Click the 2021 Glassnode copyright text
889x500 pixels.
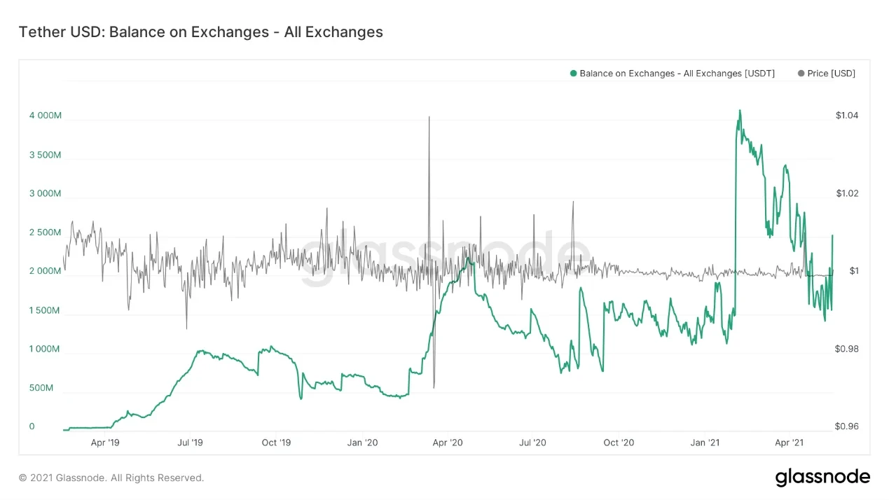point(111,478)
